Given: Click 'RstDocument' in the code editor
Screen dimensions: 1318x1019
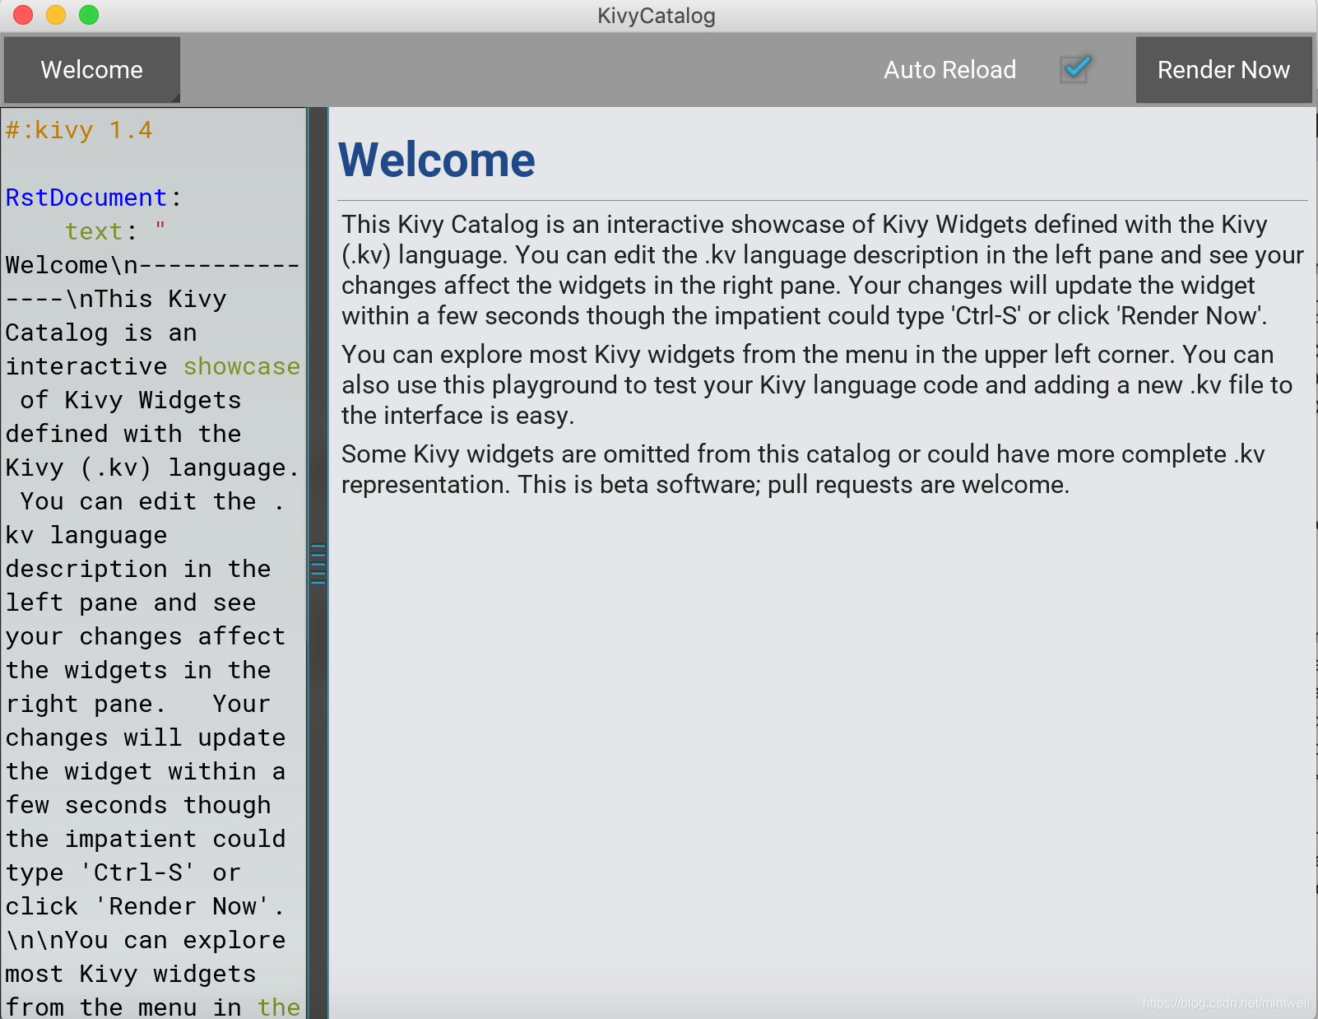Looking at the screenshot, I should [86, 198].
